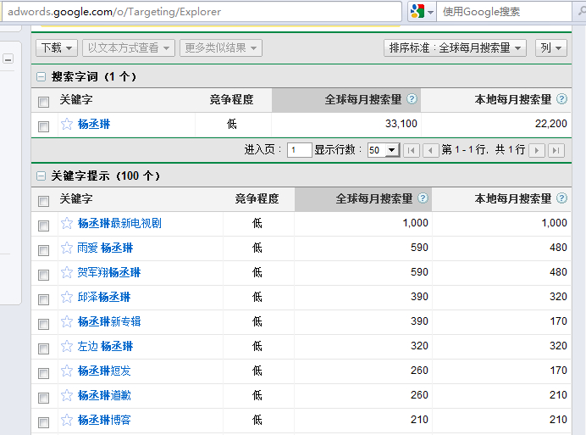Viewport: 586px width, 435px height.
Task: Star the keyword 杨丞琳道歉
Action: point(67,395)
